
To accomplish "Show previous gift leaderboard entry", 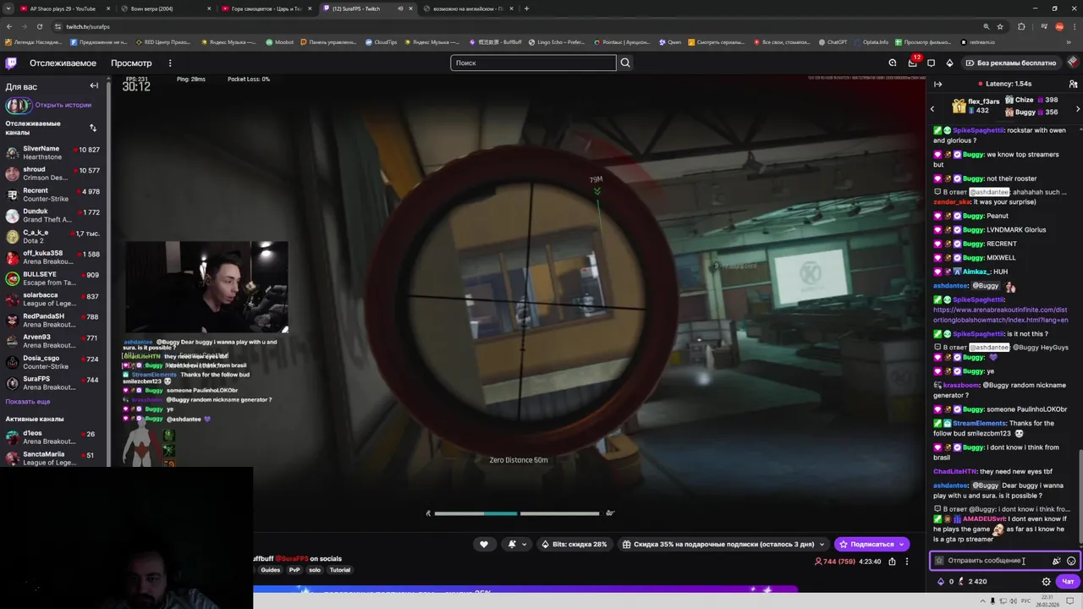I will coord(932,108).
